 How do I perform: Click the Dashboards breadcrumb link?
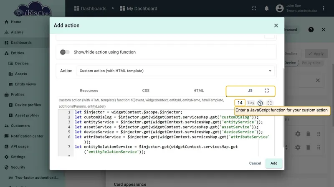click(90, 8)
